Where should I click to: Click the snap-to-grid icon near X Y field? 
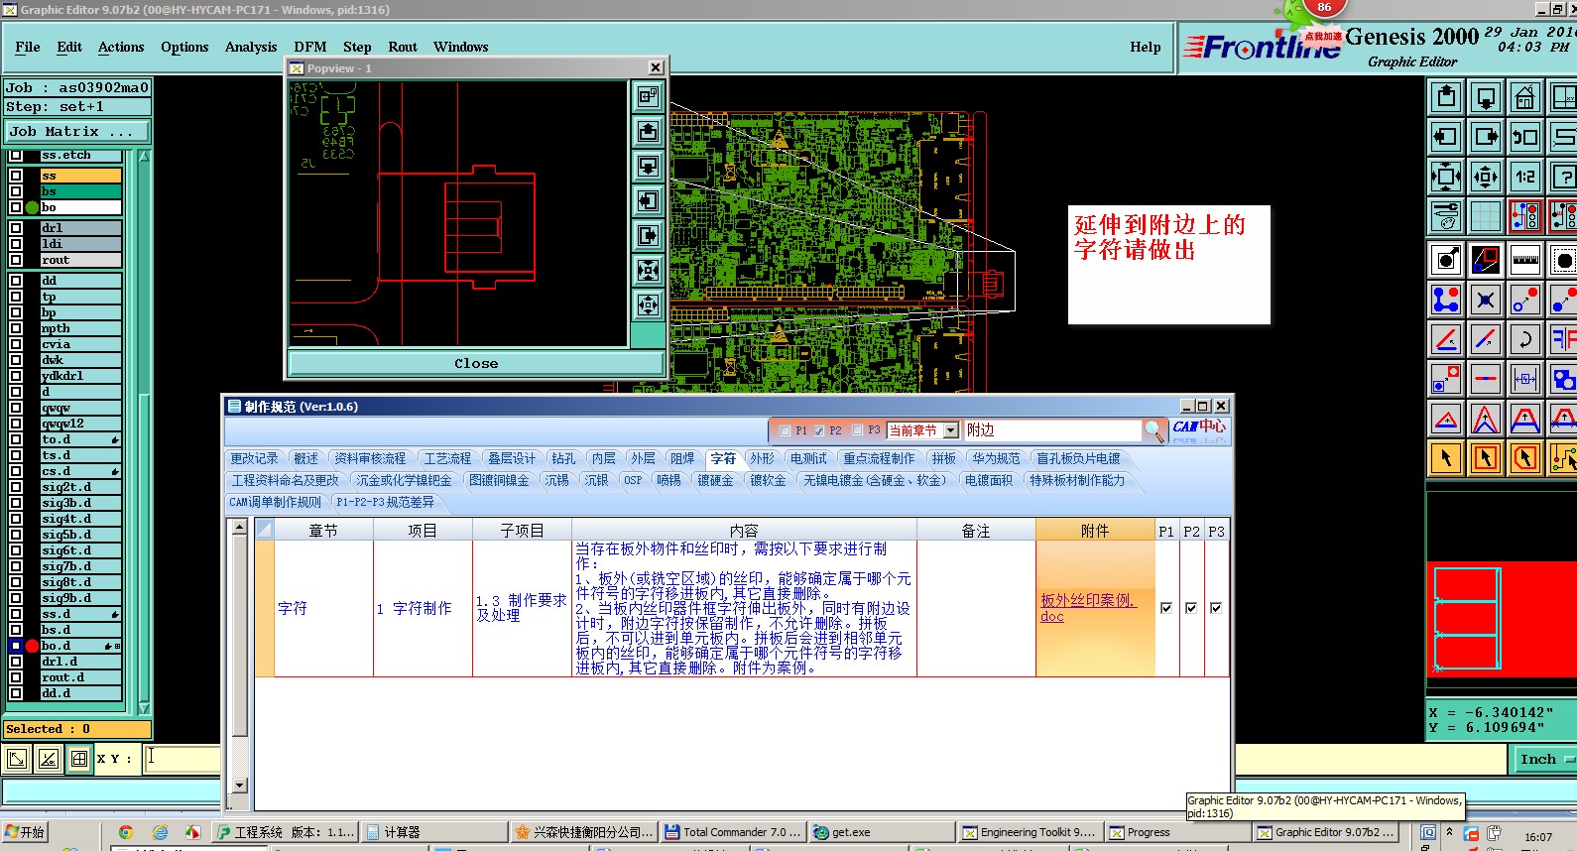click(x=79, y=759)
